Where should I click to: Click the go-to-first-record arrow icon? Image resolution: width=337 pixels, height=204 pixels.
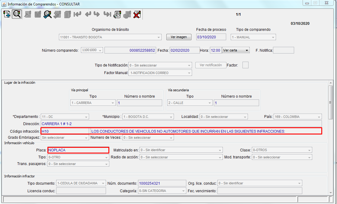click(77, 14)
